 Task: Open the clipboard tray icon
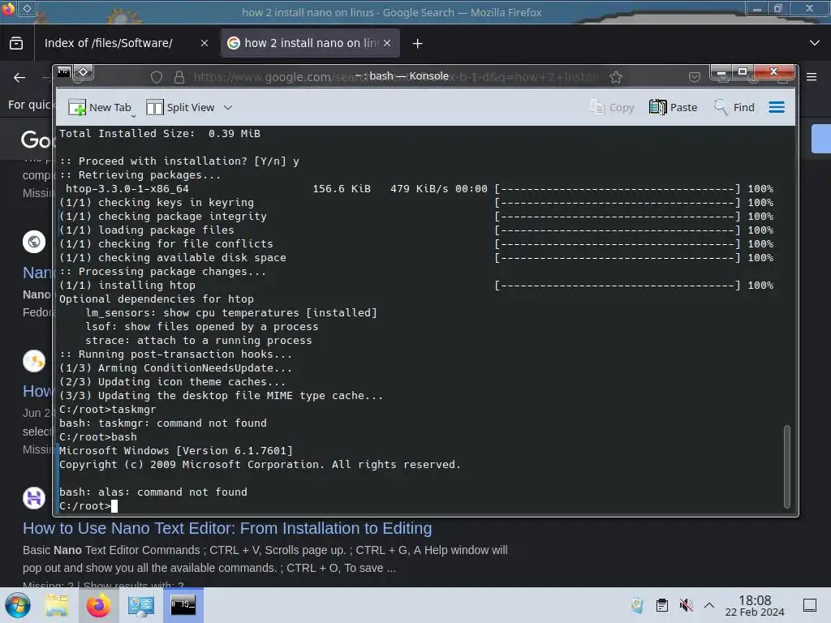coord(662,605)
